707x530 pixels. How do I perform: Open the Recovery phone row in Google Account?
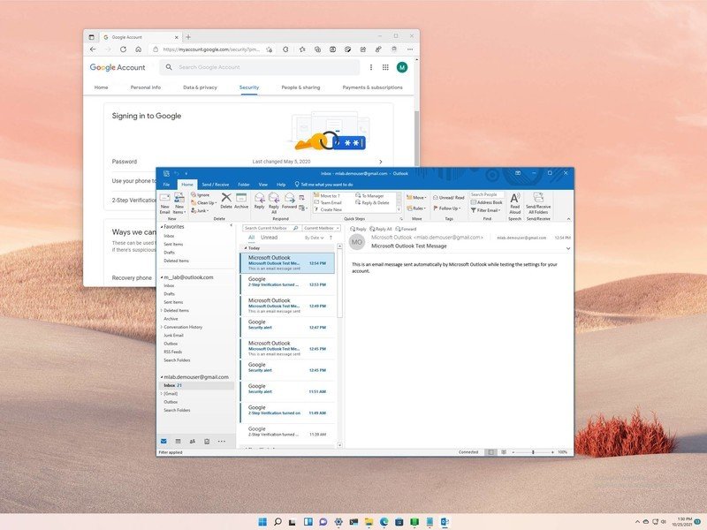(x=132, y=277)
